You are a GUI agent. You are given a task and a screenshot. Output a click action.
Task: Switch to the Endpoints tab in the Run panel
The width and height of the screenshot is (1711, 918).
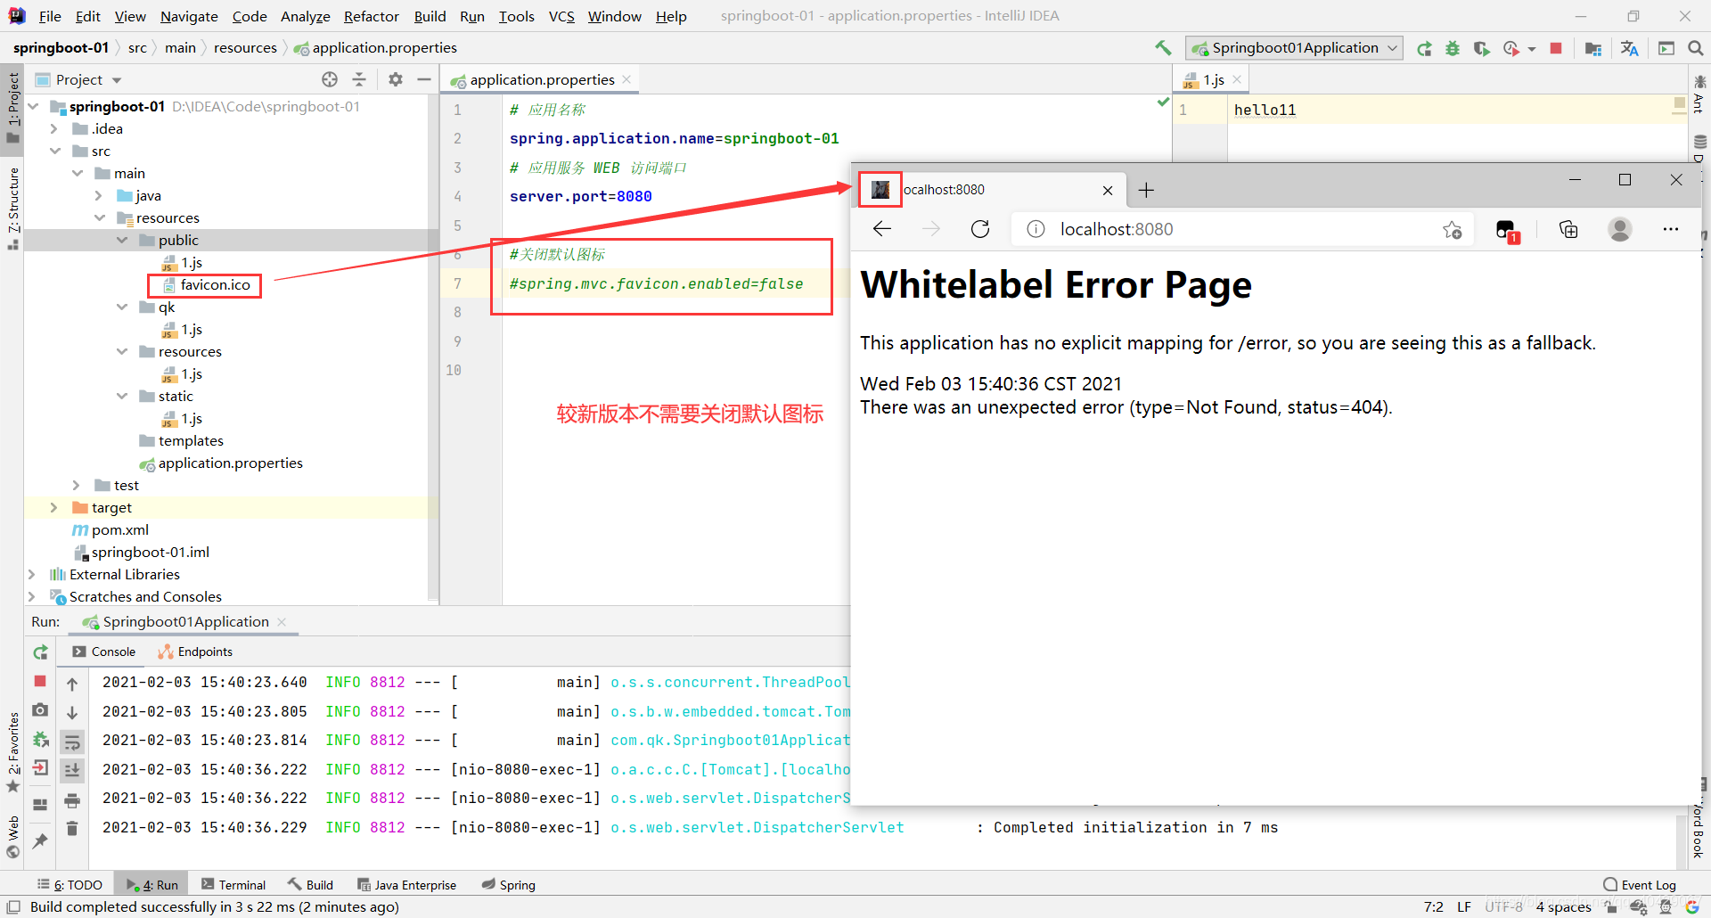point(195,652)
